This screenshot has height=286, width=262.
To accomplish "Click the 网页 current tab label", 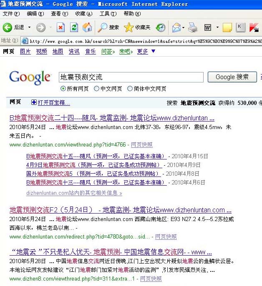I will (x=9, y=52).
